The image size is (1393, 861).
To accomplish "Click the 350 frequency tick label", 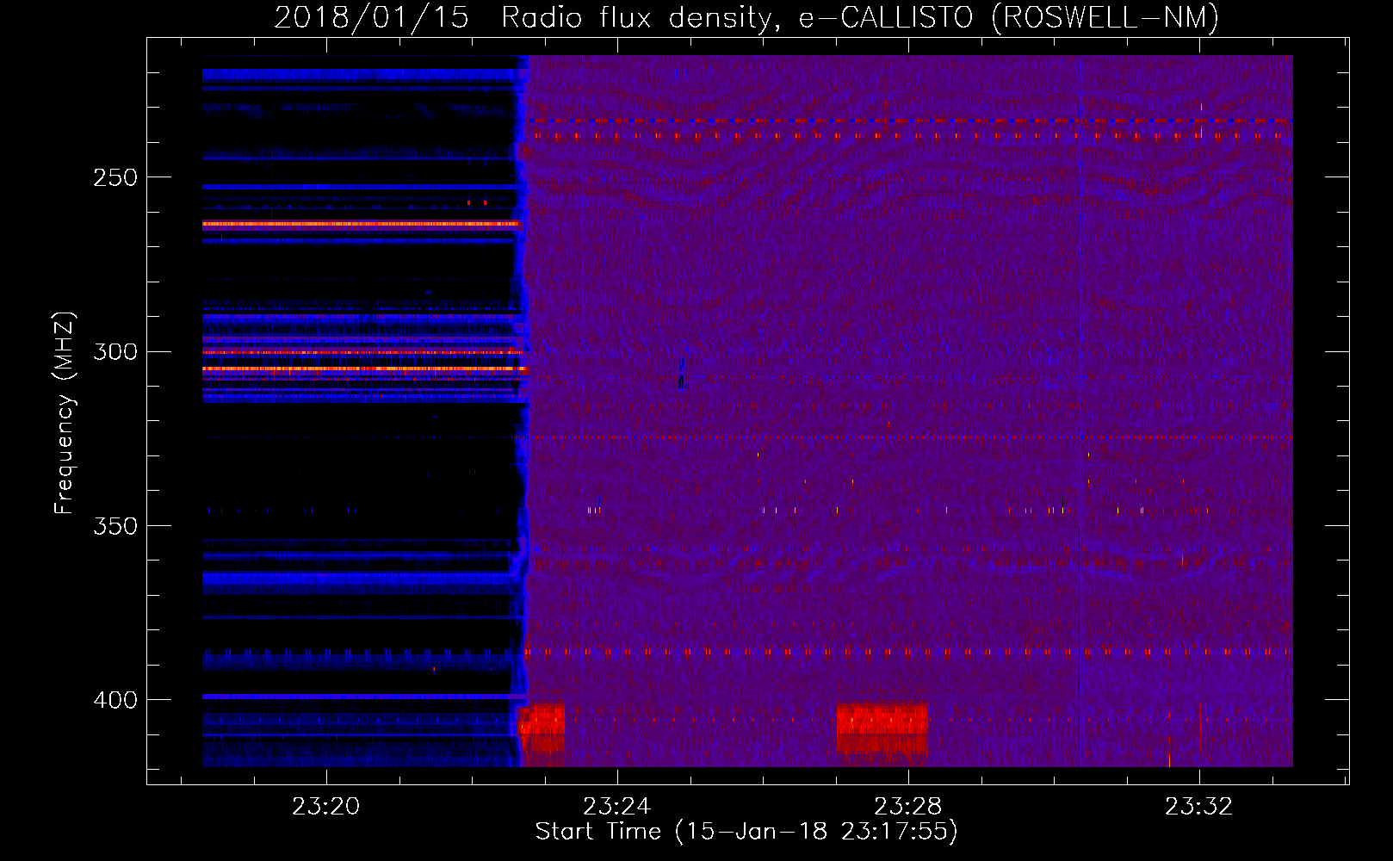I will (x=115, y=526).
